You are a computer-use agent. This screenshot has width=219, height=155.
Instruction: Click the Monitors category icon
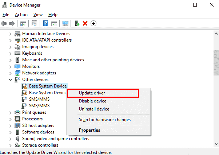click(17, 66)
